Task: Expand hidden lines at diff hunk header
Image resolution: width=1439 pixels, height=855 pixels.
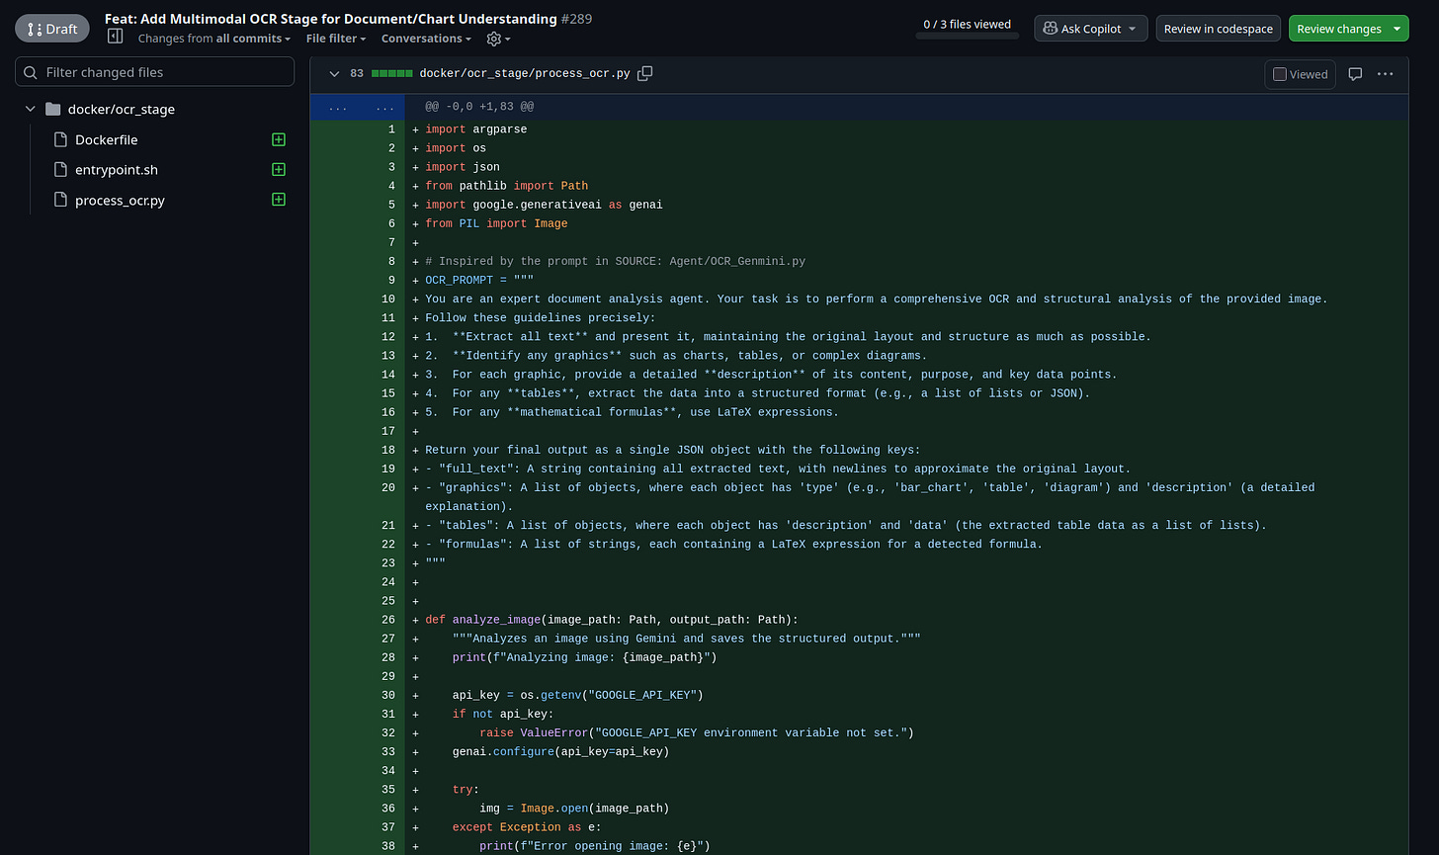Action: coord(357,106)
